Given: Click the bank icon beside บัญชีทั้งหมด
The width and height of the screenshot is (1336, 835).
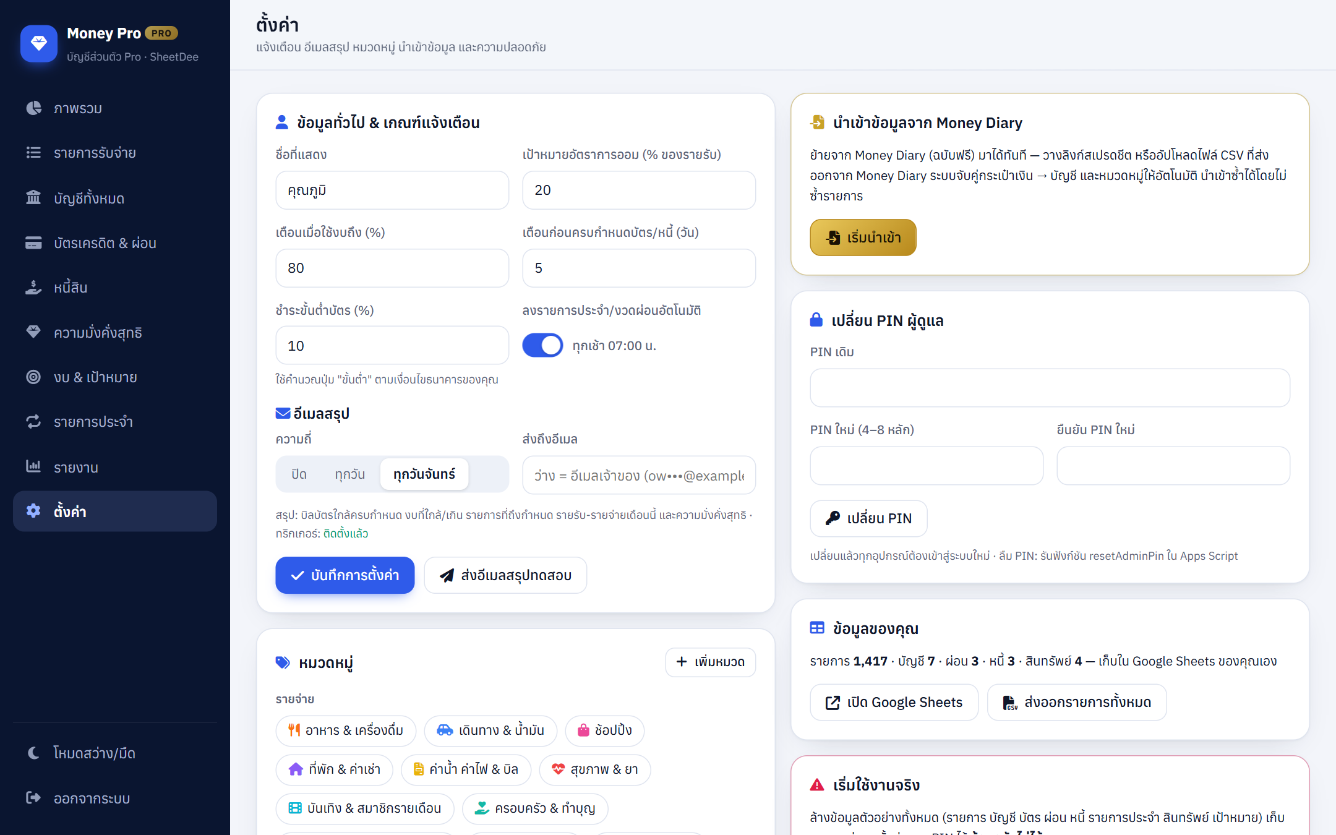Looking at the screenshot, I should point(33,198).
